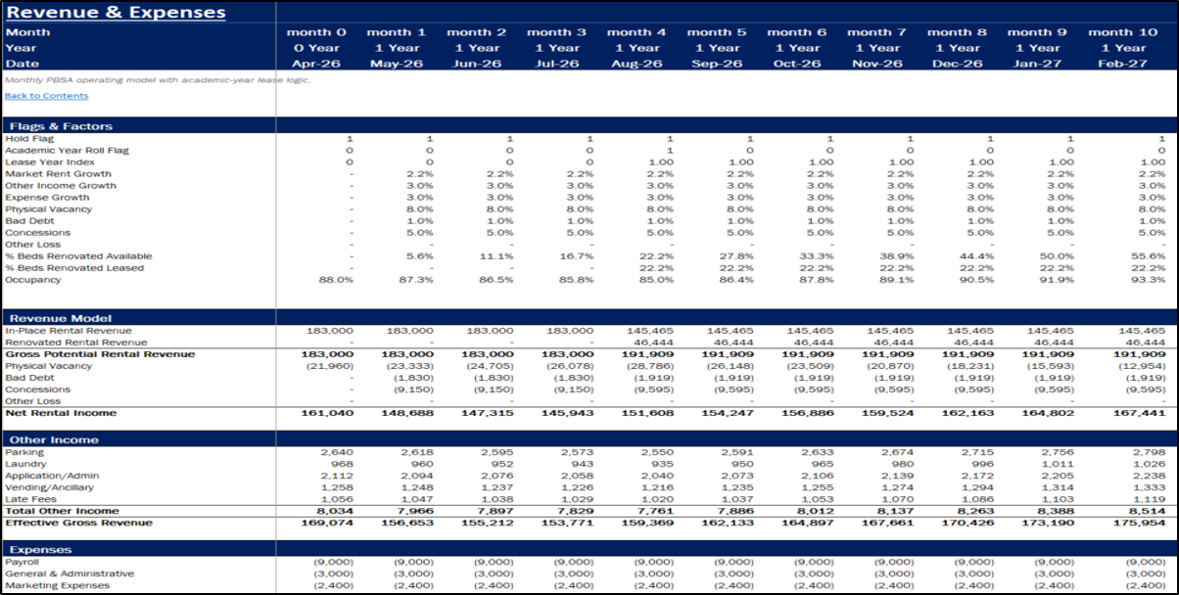This screenshot has width=1179, height=595.
Task: Open the Back to Contents link
Action: coord(46,96)
